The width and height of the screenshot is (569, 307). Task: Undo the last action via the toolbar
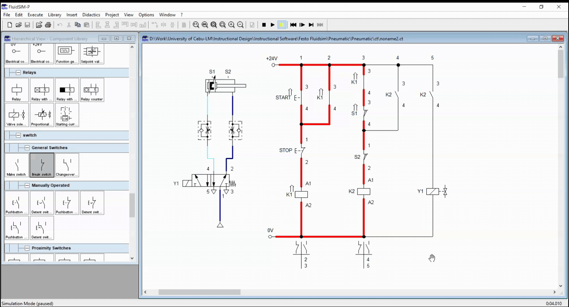60,25
